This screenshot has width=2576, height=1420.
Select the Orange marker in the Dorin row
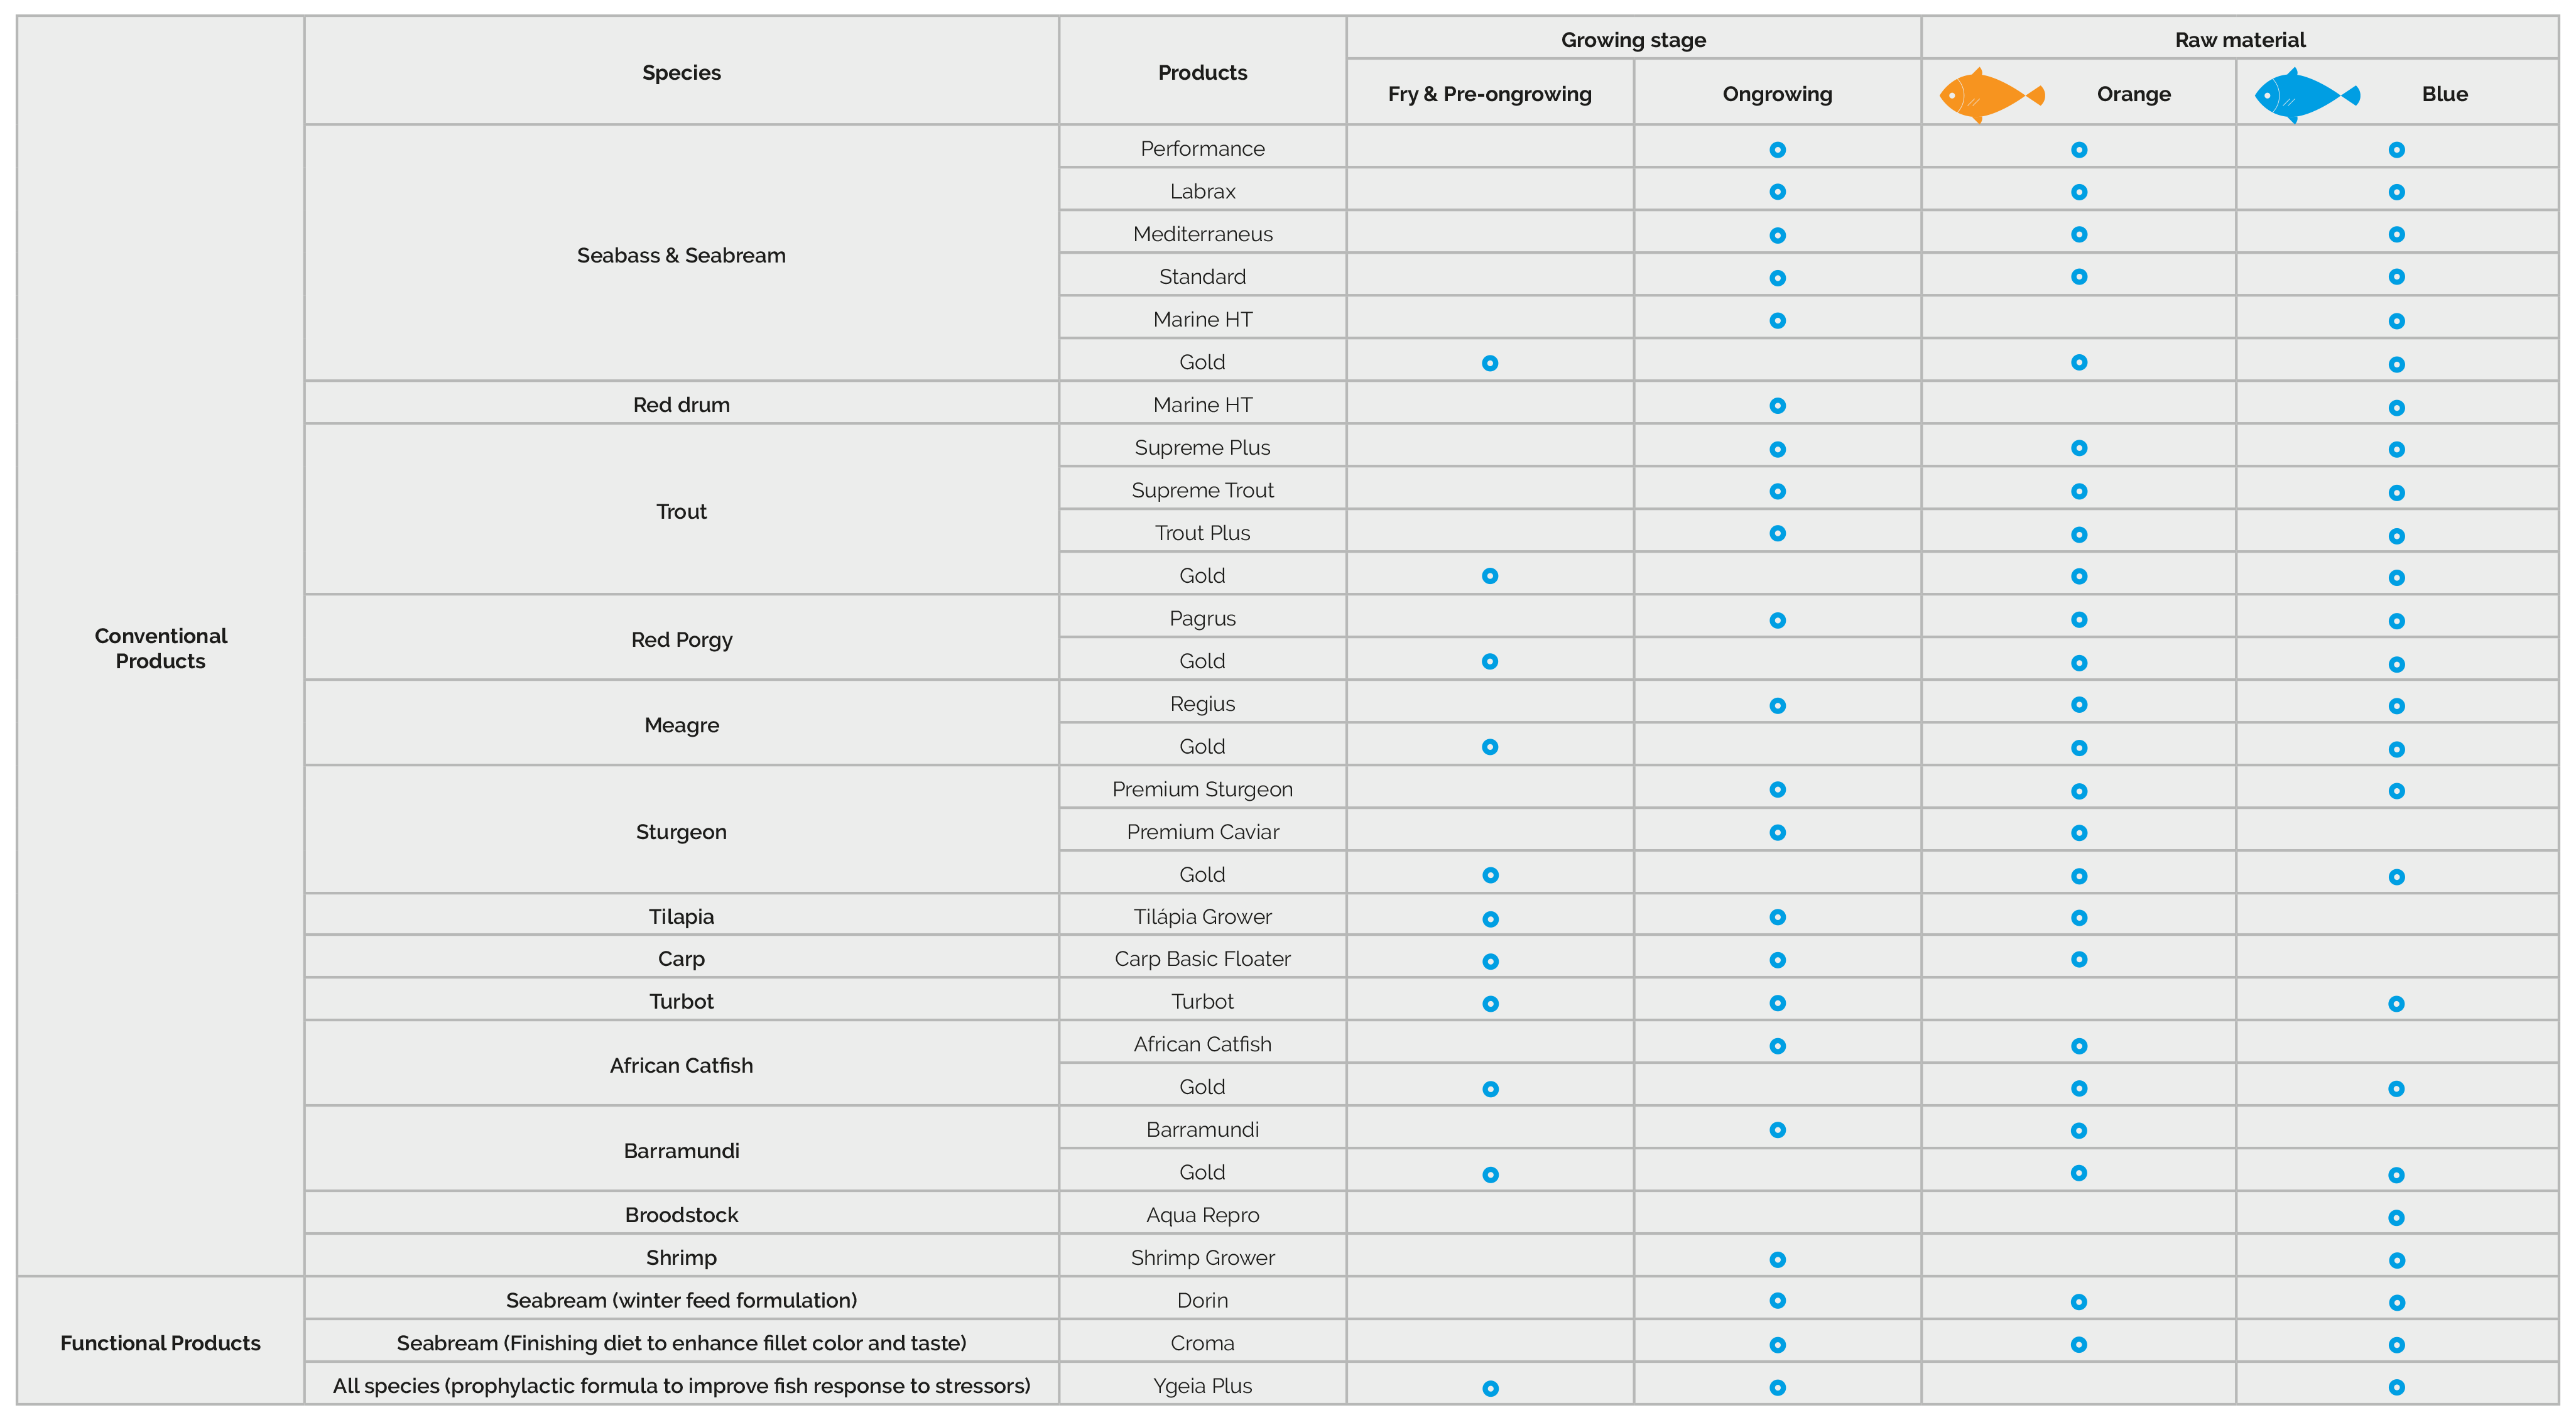point(2079,1302)
